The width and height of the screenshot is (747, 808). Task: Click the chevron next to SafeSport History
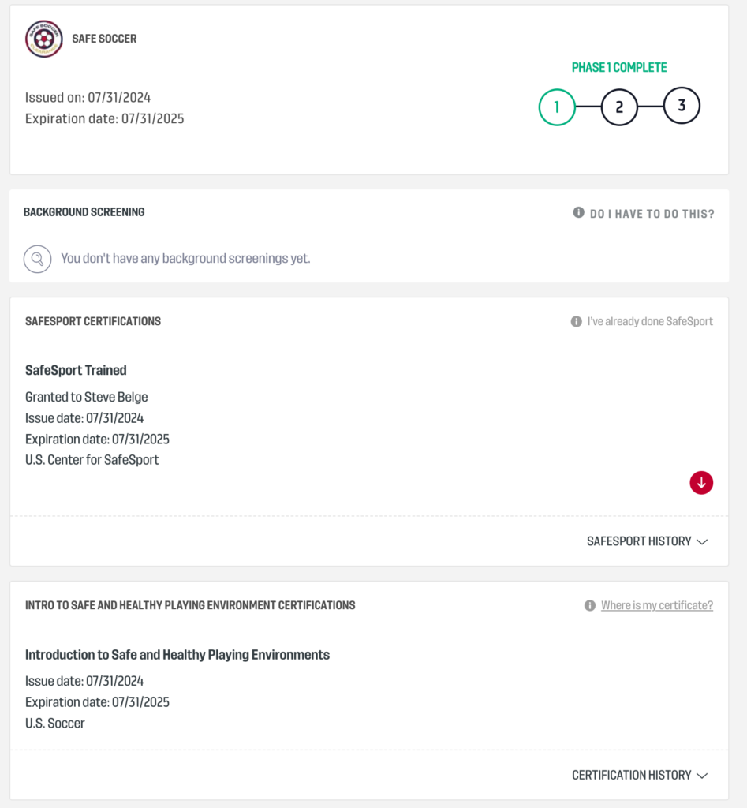point(702,542)
